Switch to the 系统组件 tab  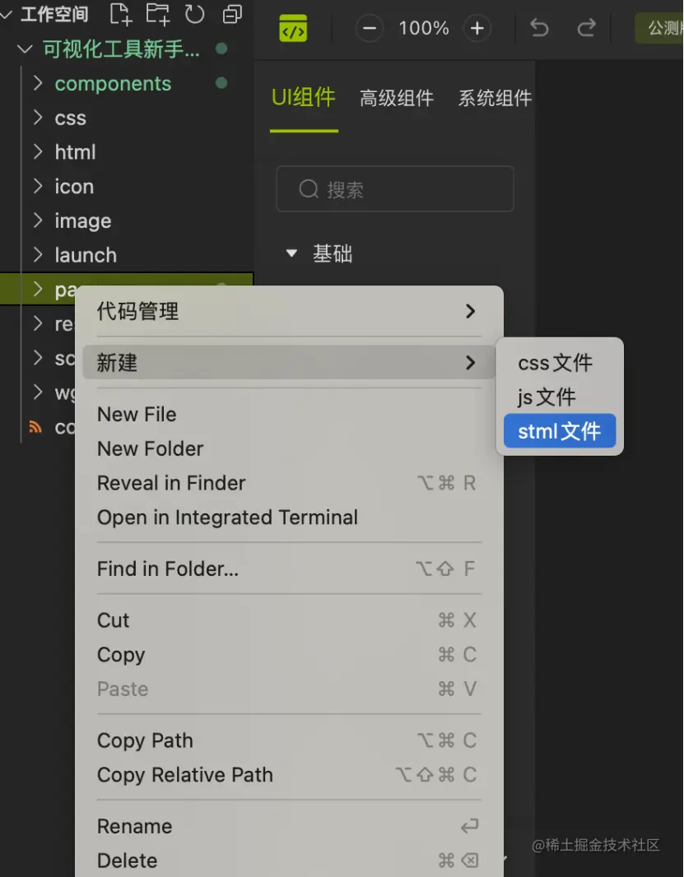[x=495, y=98]
